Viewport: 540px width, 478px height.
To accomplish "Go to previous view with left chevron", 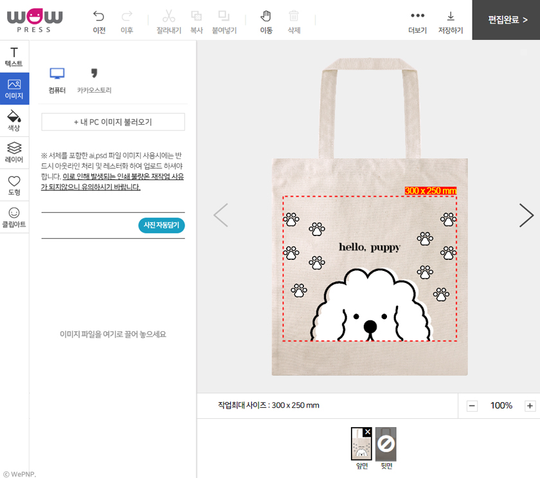I will point(221,216).
